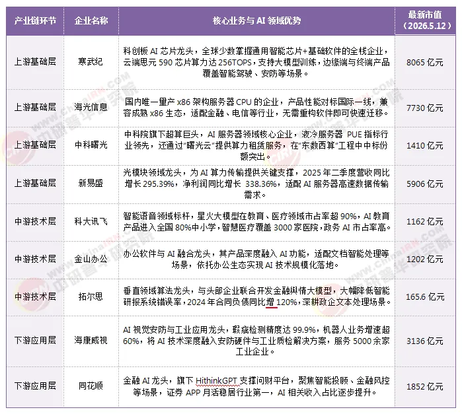Select the 海康威视 company cell
The height and width of the screenshot is (414, 462).
(x=91, y=340)
